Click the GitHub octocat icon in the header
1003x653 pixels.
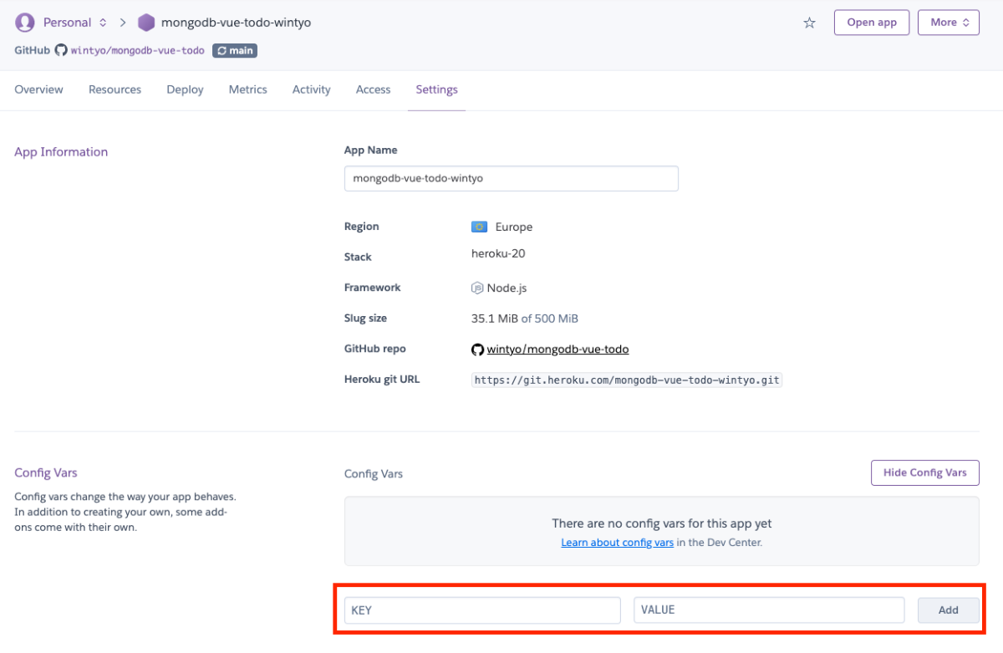coord(61,50)
